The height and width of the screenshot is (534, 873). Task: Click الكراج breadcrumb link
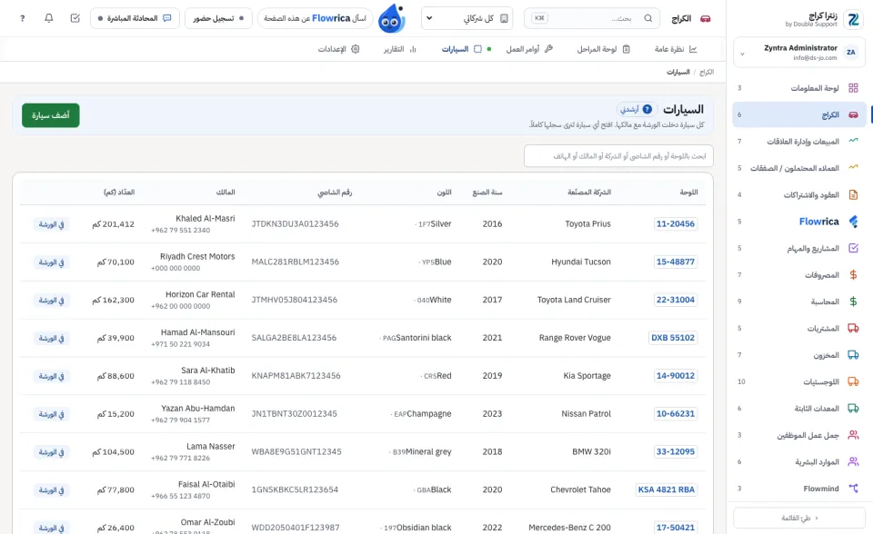(707, 73)
